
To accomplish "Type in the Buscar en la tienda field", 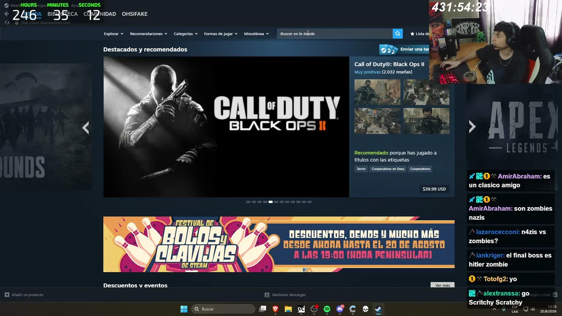I will click(x=335, y=34).
